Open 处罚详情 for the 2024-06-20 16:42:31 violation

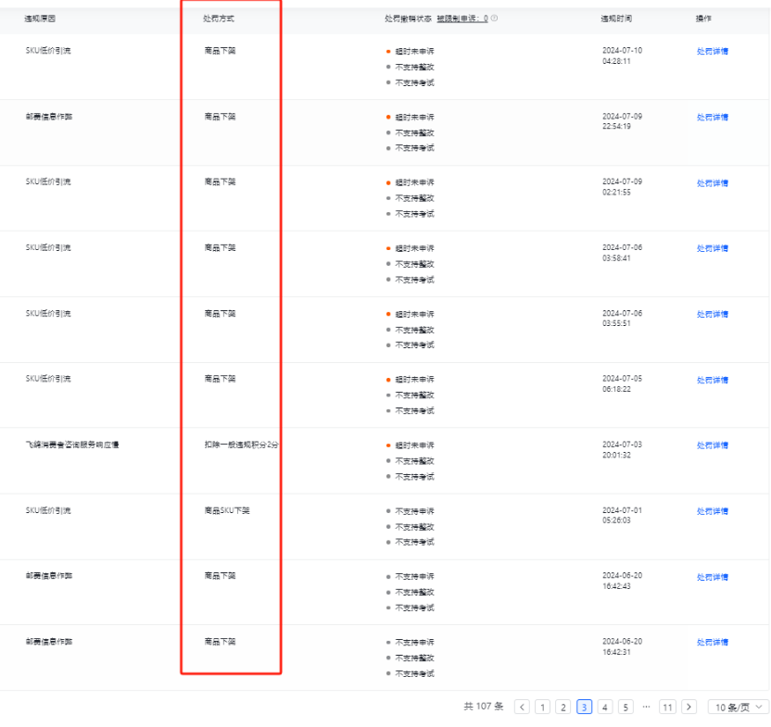(713, 643)
